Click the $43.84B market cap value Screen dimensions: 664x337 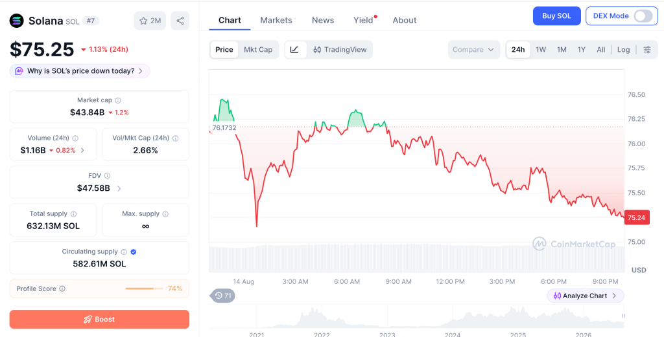[88, 113]
